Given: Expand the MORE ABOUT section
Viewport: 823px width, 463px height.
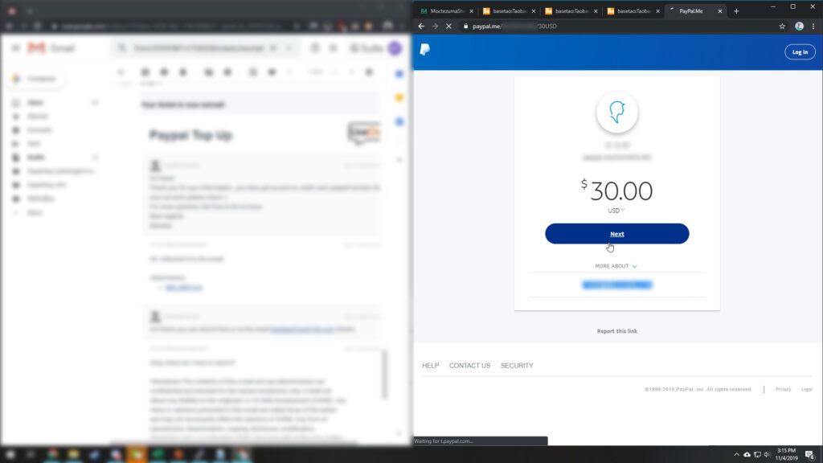Looking at the screenshot, I should pyautogui.click(x=616, y=266).
